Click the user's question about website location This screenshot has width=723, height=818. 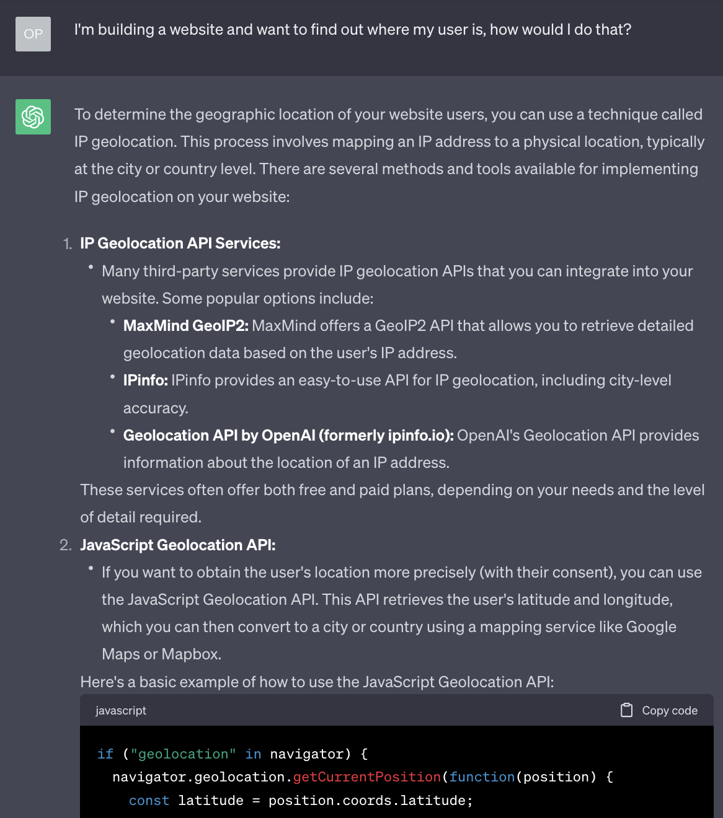pos(352,30)
